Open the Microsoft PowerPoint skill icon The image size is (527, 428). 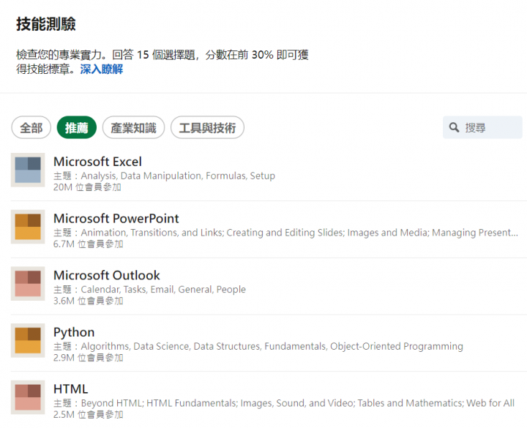[28, 227]
